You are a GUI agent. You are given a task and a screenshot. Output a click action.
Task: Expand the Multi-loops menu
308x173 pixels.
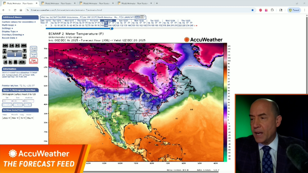tap(9, 25)
